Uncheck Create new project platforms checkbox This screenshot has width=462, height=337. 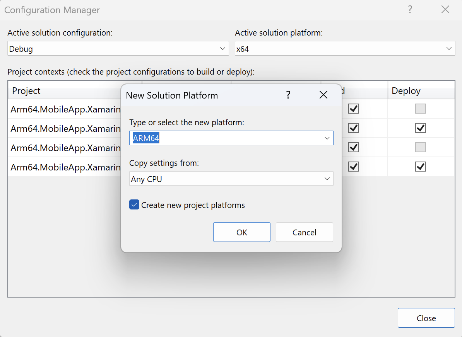[134, 205]
